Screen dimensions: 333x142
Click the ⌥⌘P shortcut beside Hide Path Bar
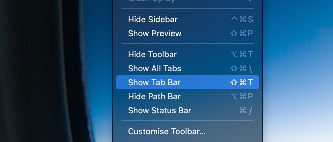242,96
